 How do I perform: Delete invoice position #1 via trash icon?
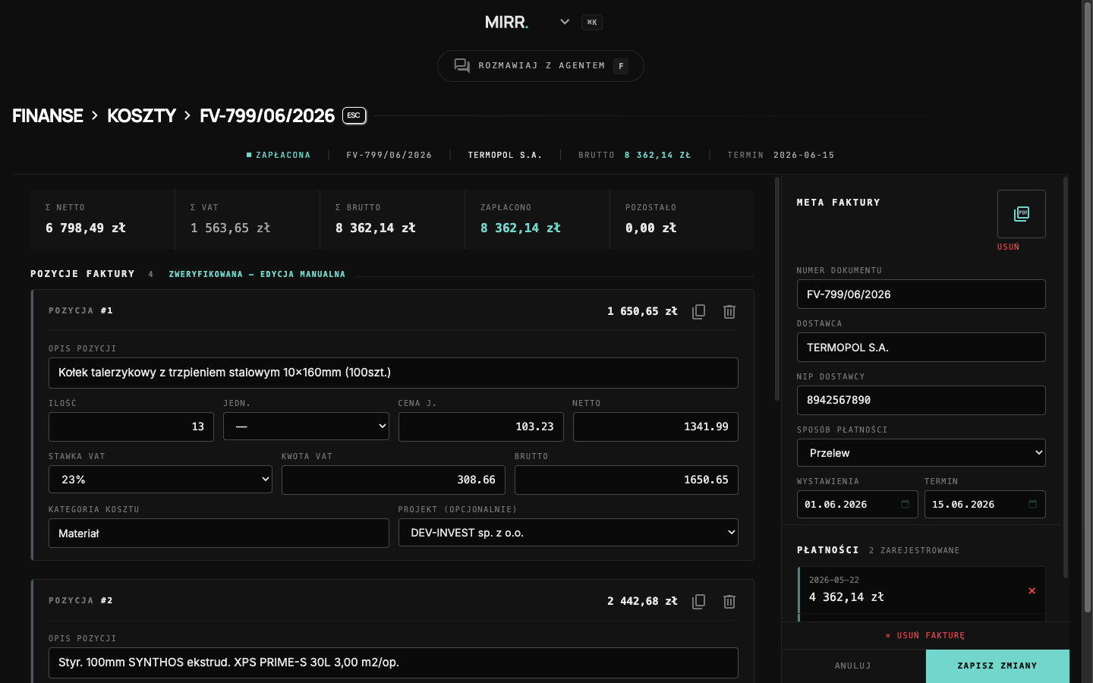click(729, 312)
